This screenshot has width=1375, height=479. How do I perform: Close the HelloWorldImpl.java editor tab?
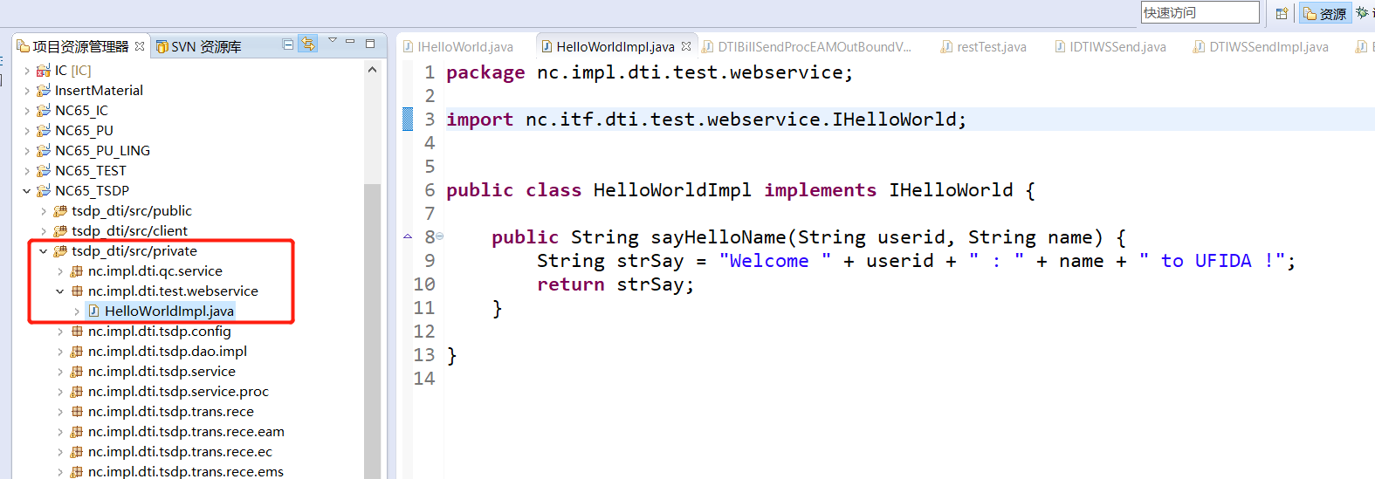point(686,46)
